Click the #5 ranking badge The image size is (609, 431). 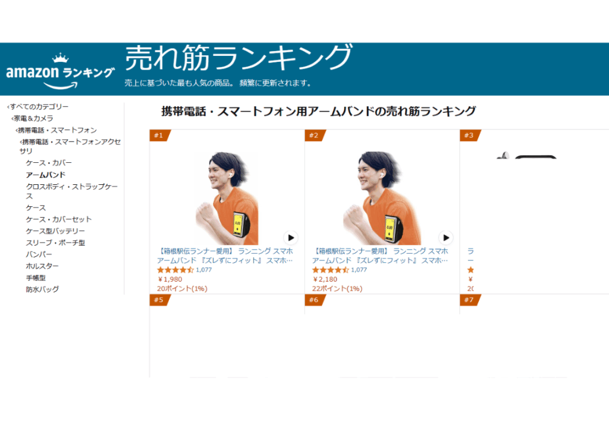pos(159,300)
